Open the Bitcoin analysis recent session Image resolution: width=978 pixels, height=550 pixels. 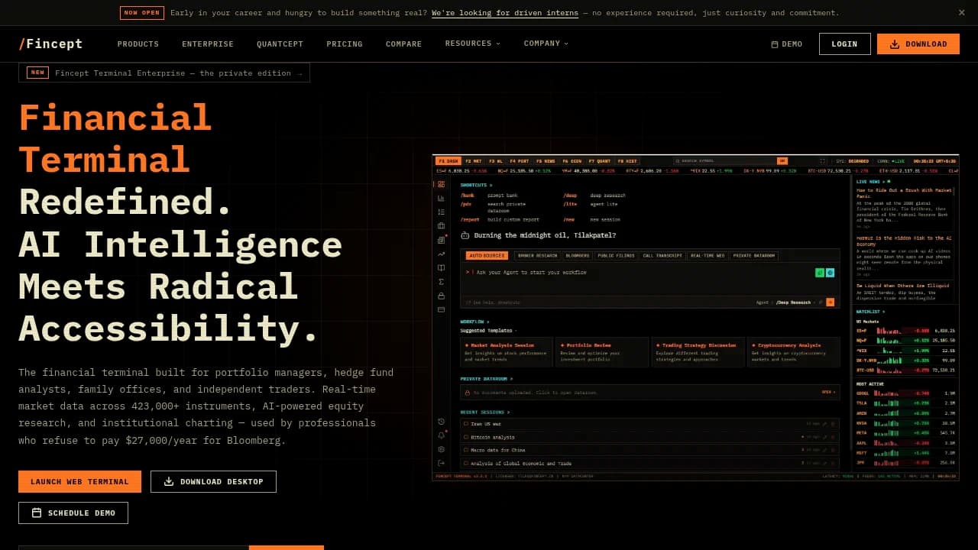pyautogui.click(x=649, y=438)
